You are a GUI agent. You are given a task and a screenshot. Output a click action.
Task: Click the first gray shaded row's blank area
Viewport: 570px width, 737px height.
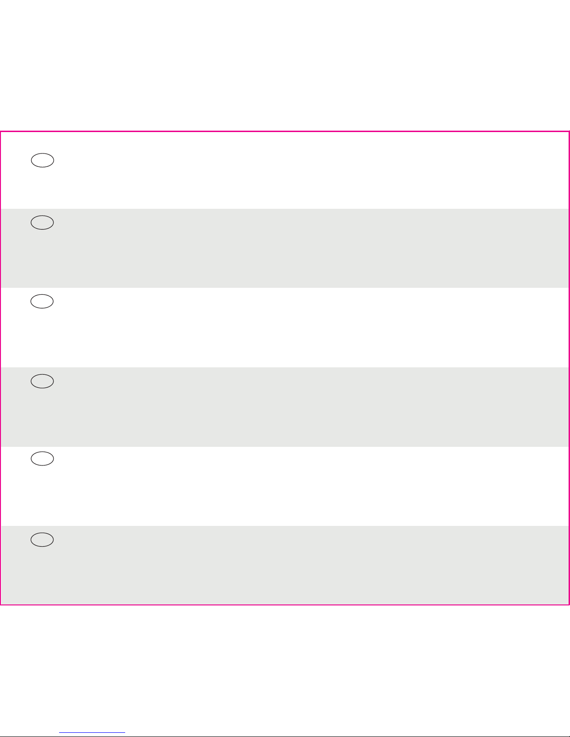pos(285,248)
